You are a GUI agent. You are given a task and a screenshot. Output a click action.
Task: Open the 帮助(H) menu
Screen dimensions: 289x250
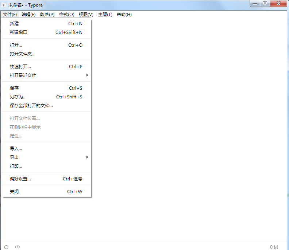(x=124, y=14)
